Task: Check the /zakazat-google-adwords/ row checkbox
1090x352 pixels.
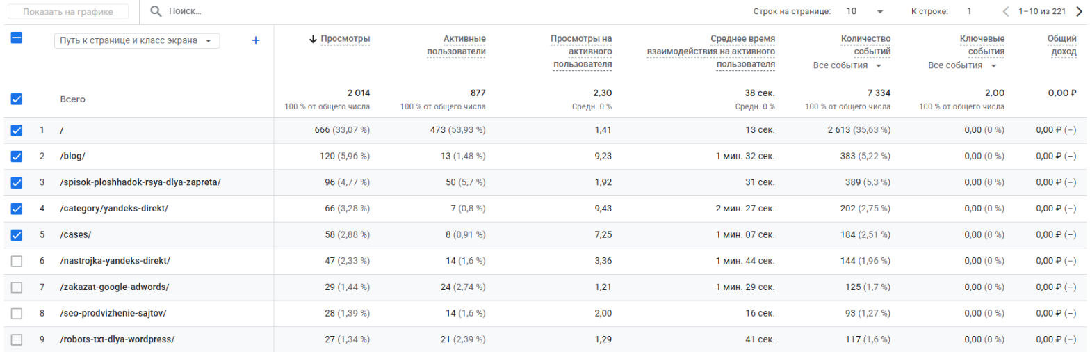Action: click(x=17, y=287)
